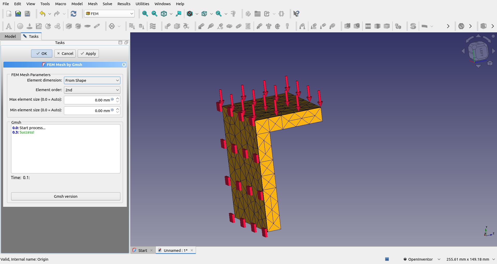The width and height of the screenshot is (497, 264).
Task: Click the Open file icon
Action: pyautogui.click(x=18, y=14)
